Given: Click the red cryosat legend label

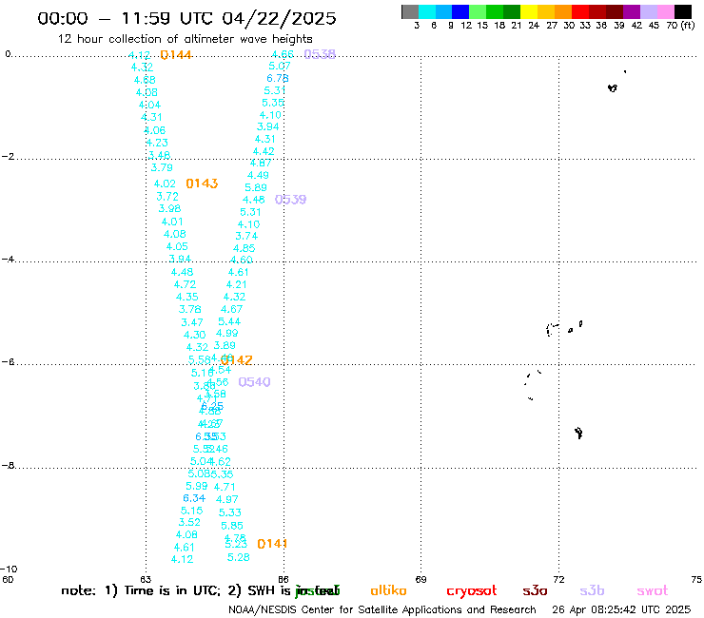Looking at the screenshot, I should click(x=472, y=590).
